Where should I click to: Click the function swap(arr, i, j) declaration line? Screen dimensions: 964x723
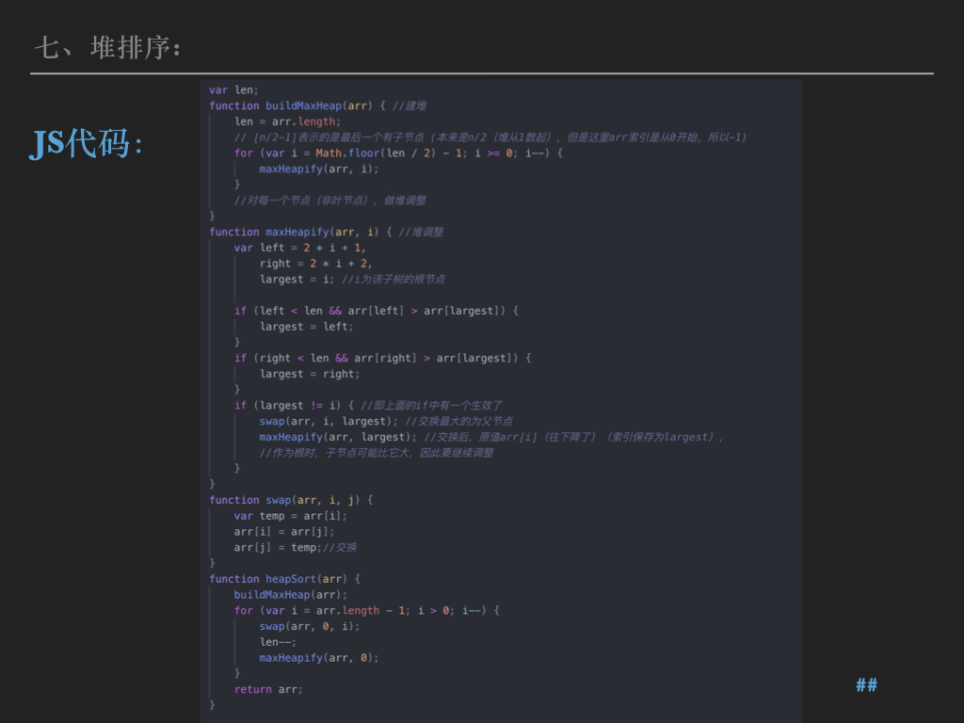[x=291, y=500]
